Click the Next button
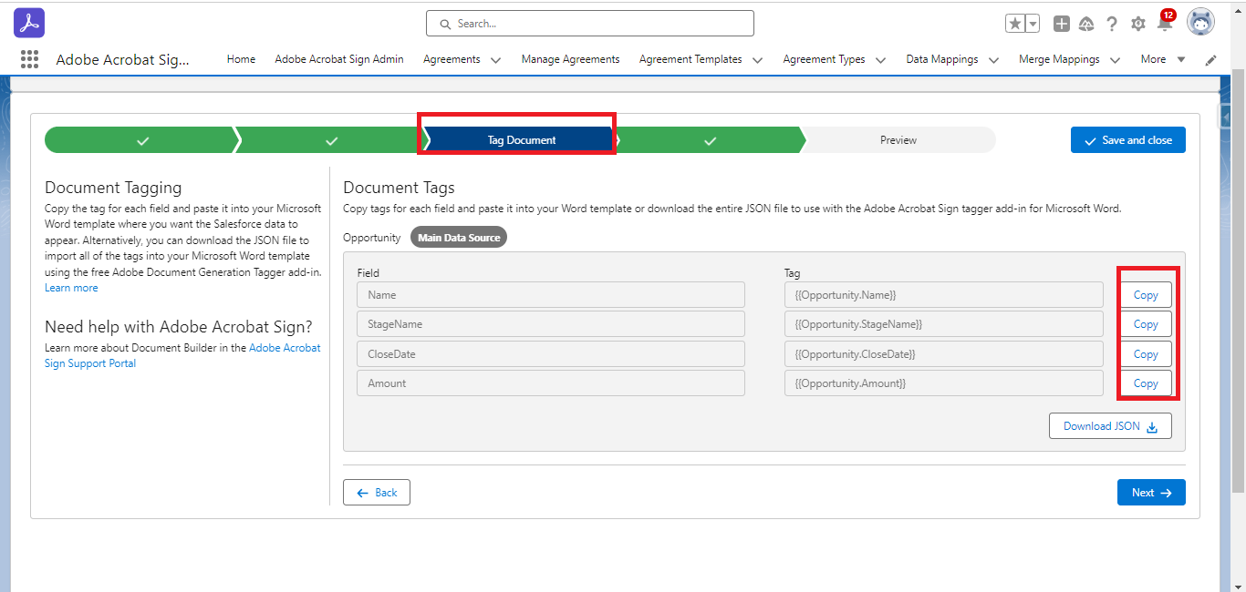Image resolution: width=1246 pixels, height=592 pixels. point(1151,493)
